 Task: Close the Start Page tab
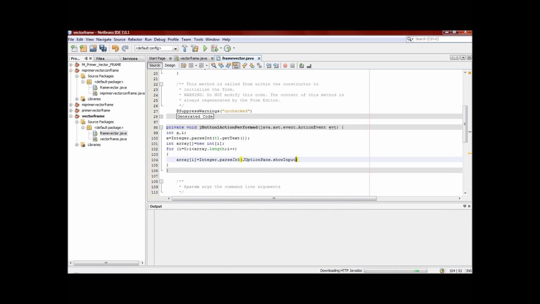click(170, 58)
